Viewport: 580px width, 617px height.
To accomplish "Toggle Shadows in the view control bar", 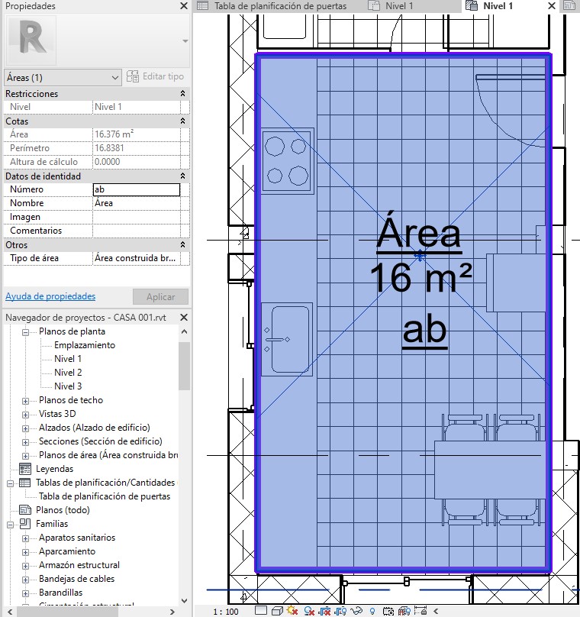I will [308, 612].
